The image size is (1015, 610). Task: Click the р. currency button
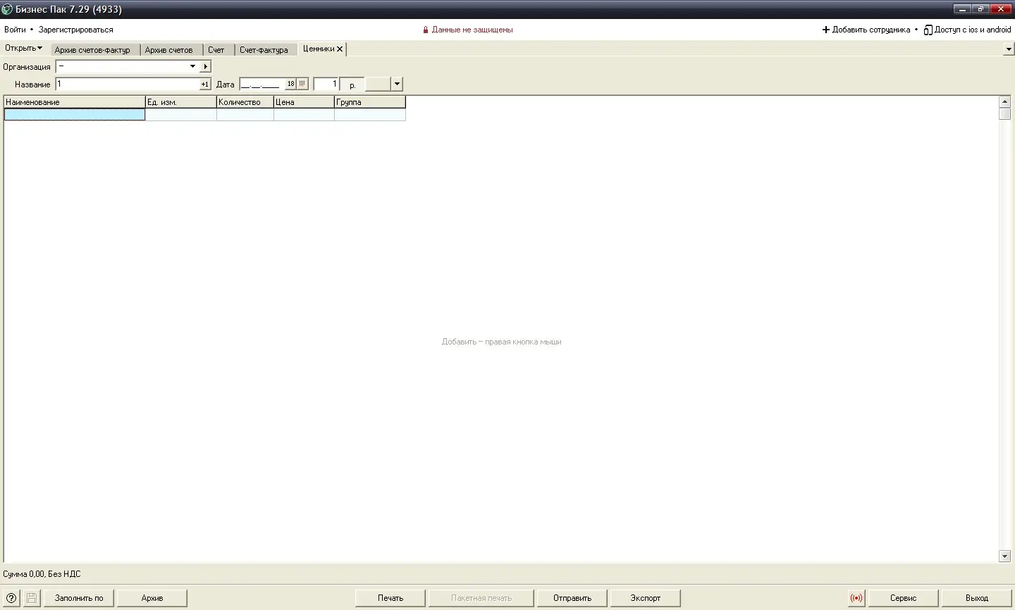point(352,85)
